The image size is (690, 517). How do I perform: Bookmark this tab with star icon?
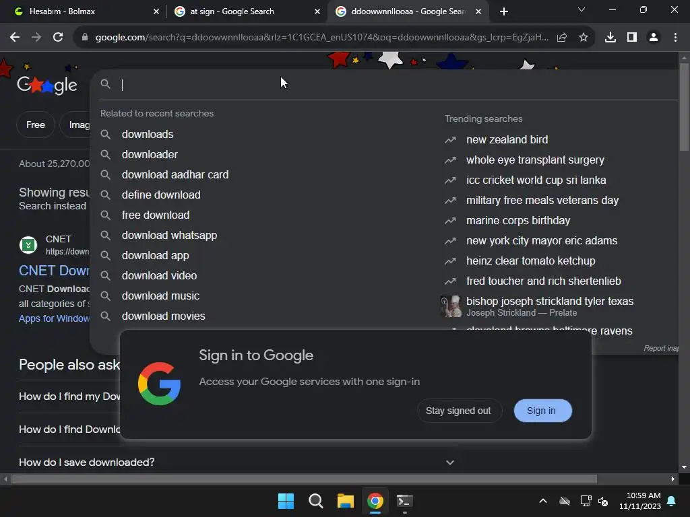point(584,38)
